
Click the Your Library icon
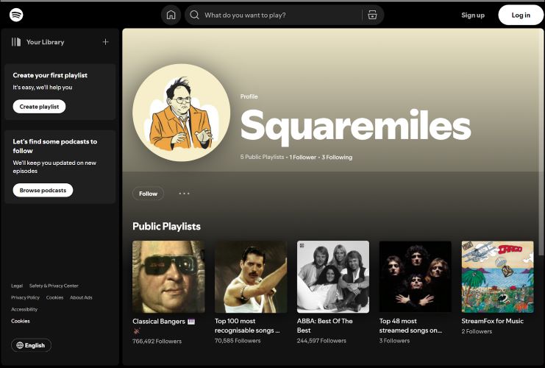tap(16, 42)
